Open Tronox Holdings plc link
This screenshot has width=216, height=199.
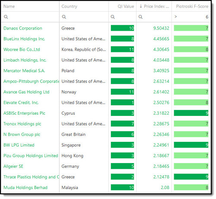pos(22,124)
